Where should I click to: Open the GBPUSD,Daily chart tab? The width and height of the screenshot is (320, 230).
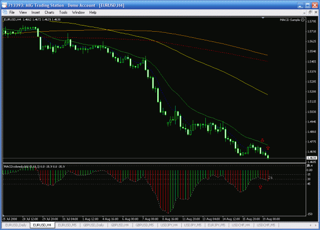pos(94,225)
